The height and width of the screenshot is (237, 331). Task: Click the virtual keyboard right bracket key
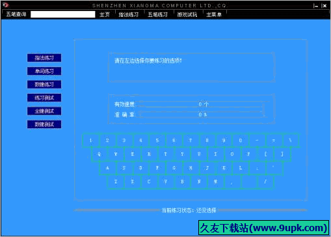pos(282,154)
